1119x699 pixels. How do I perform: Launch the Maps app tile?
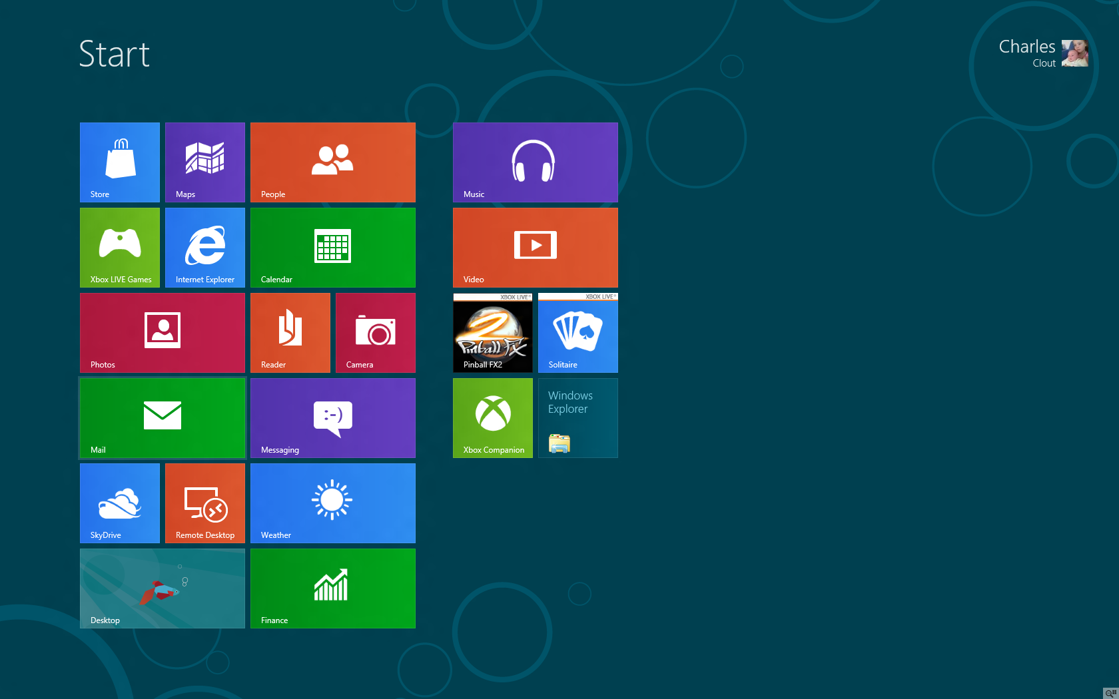(x=205, y=162)
